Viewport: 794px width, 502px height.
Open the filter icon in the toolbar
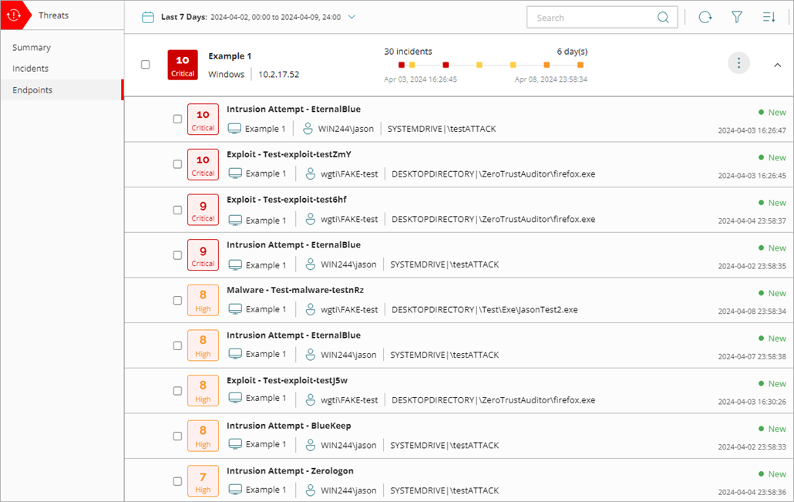(x=737, y=17)
